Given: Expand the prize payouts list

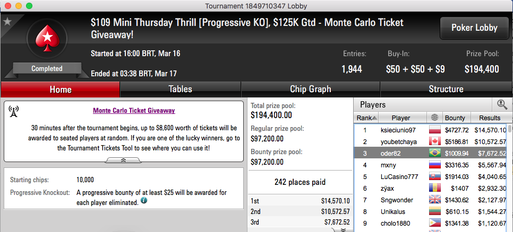Looking at the screenshot, I should pyautogui.click(x=343, y=230).
